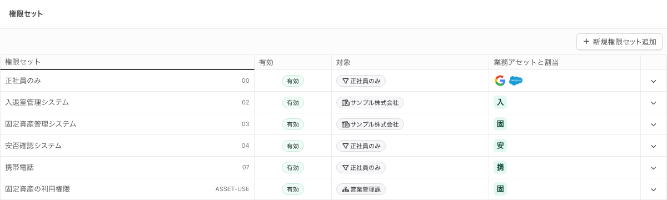The width and height of the screenshot is (667, 200).
Task: Select the 固定資産の利用権限 permission set name
Action: click(37, 189)
